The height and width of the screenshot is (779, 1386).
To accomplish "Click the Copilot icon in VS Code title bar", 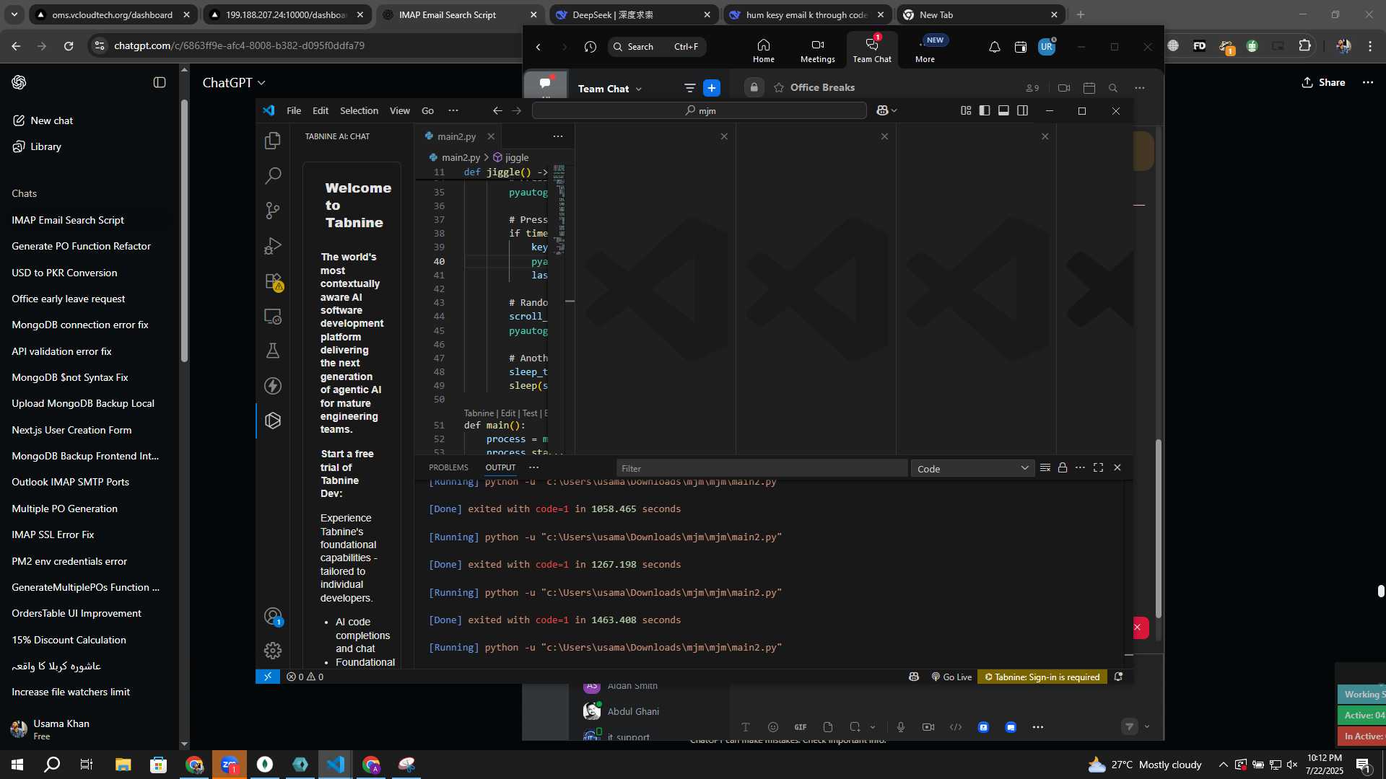I will [x=882, y=110].
